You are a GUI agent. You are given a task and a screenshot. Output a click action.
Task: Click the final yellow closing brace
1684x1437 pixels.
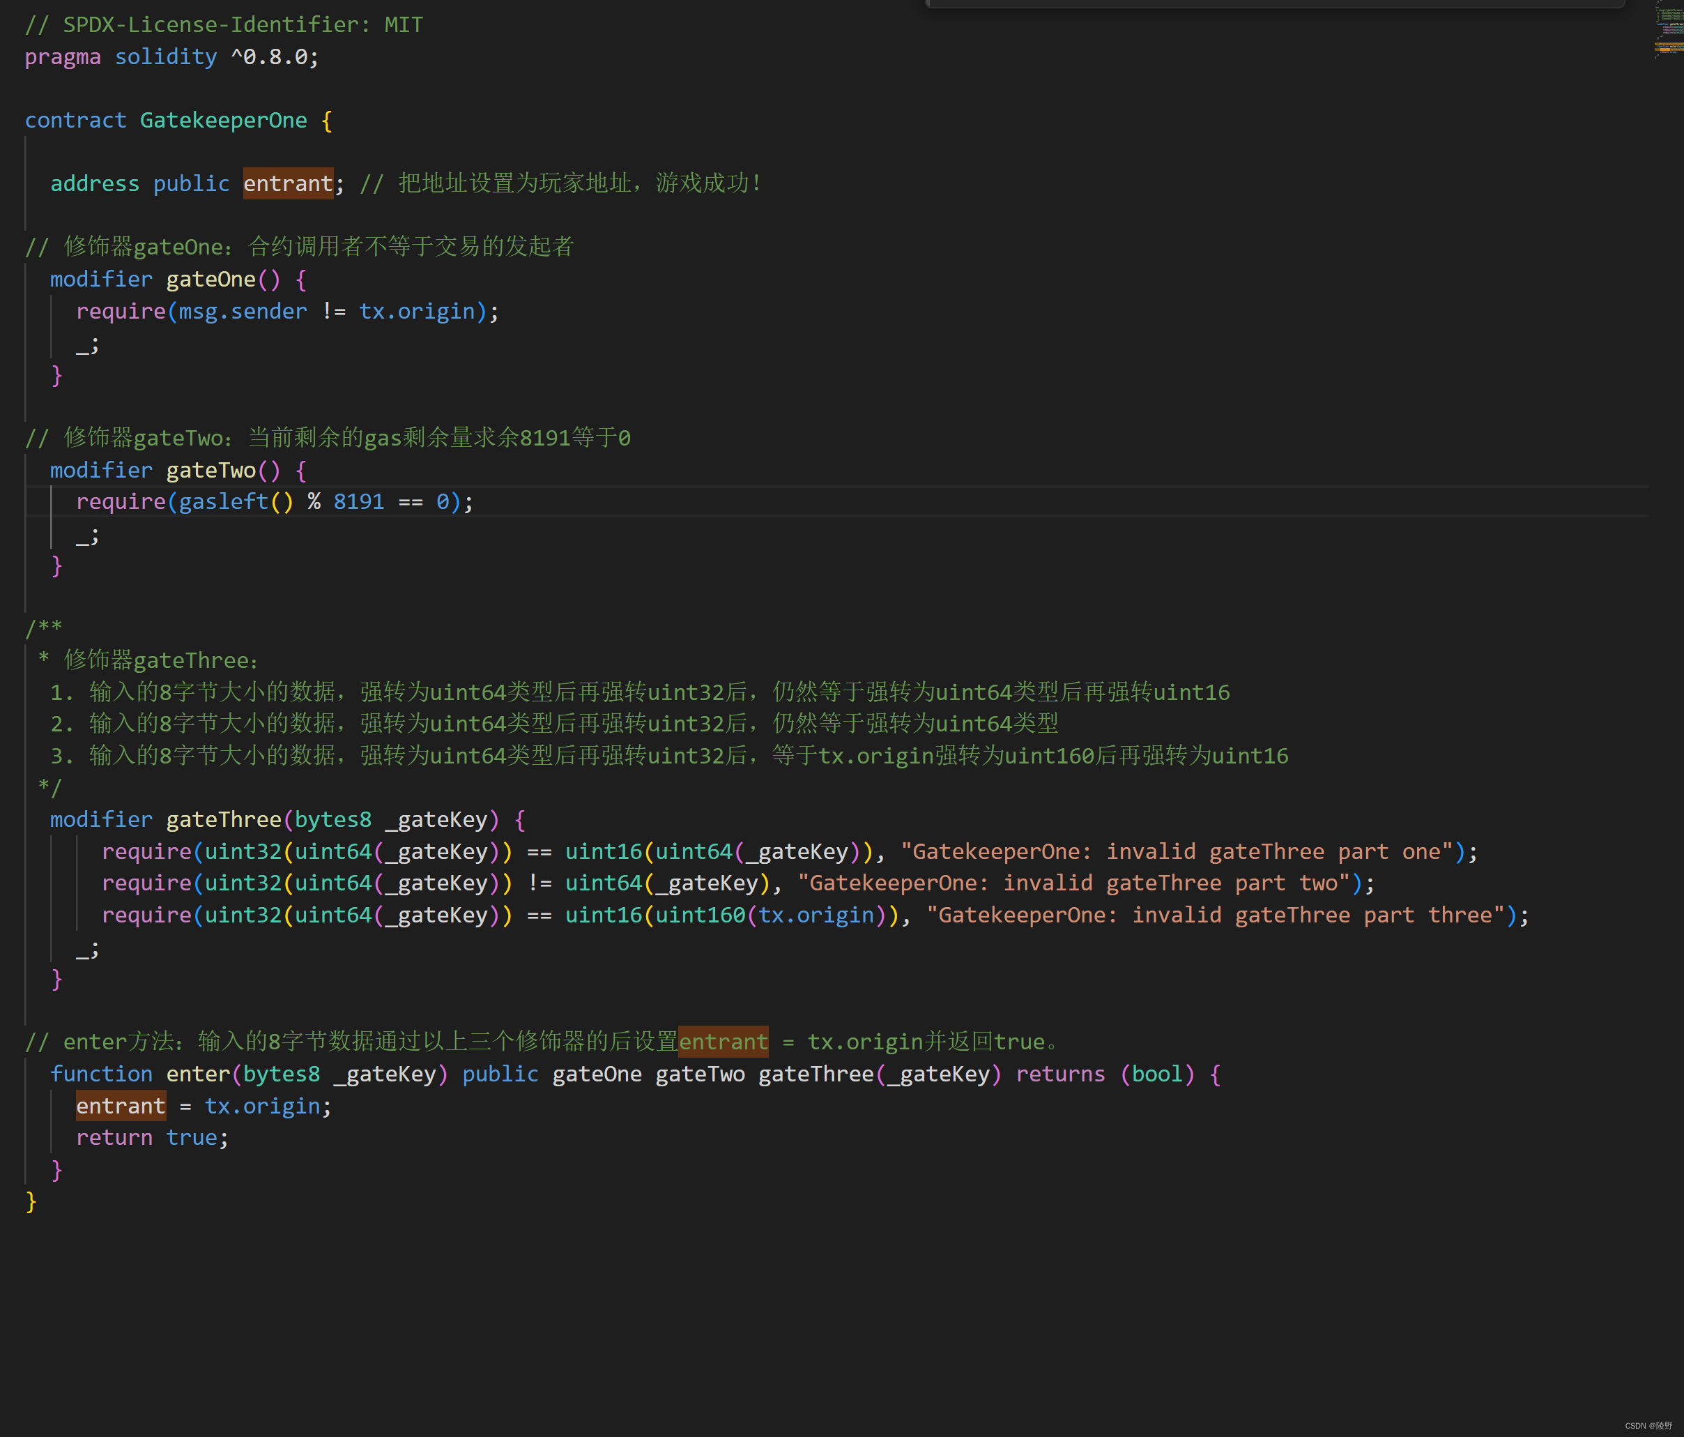31,1201
